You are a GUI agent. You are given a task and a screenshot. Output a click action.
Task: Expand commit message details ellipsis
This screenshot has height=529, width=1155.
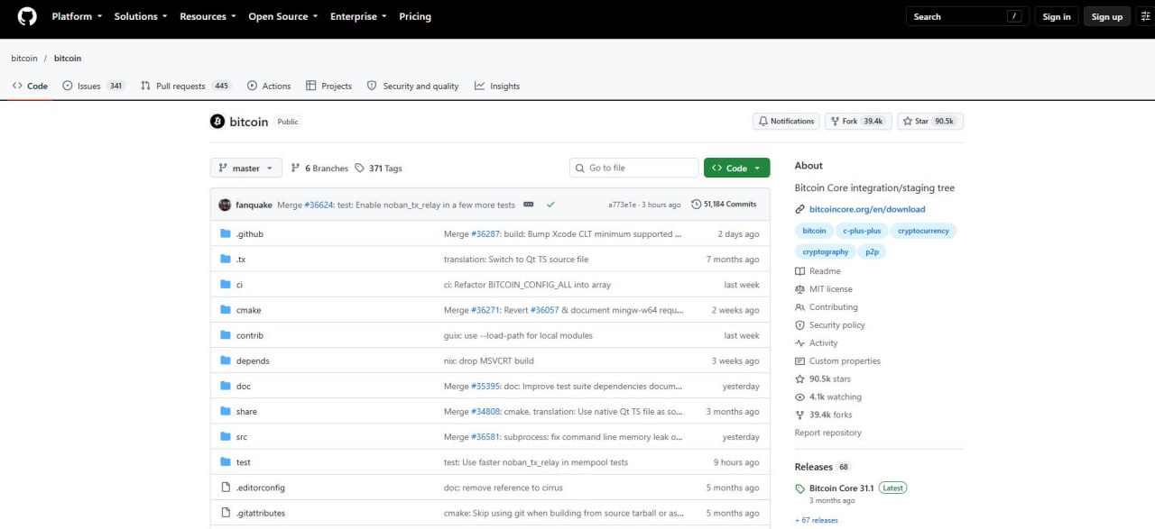pyautogui.click(x=529, y=205)
